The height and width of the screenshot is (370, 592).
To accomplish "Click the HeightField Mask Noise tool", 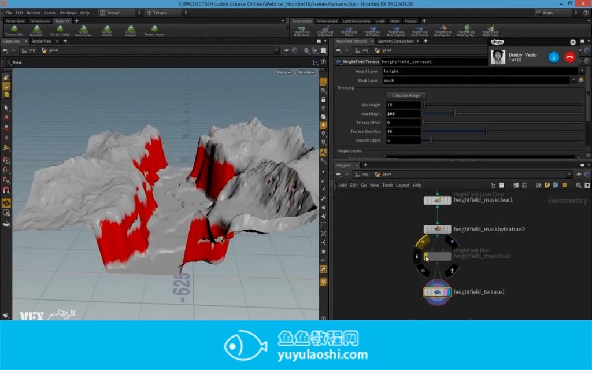I will tap(302, 31).
